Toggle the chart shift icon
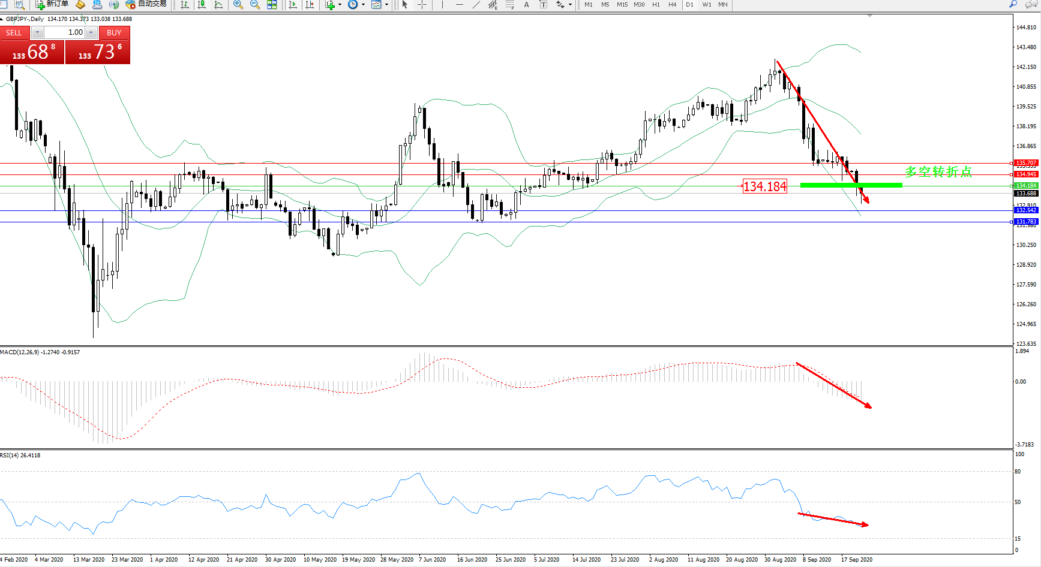The height and width of the screenshot is (567, 1041). 310,5
